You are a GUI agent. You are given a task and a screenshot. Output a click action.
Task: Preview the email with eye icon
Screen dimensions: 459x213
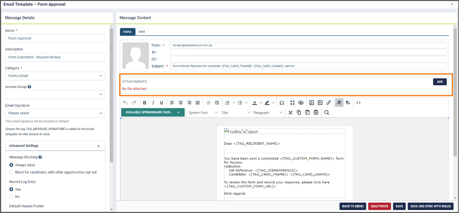pyautogui.click(x=301, y=103)
